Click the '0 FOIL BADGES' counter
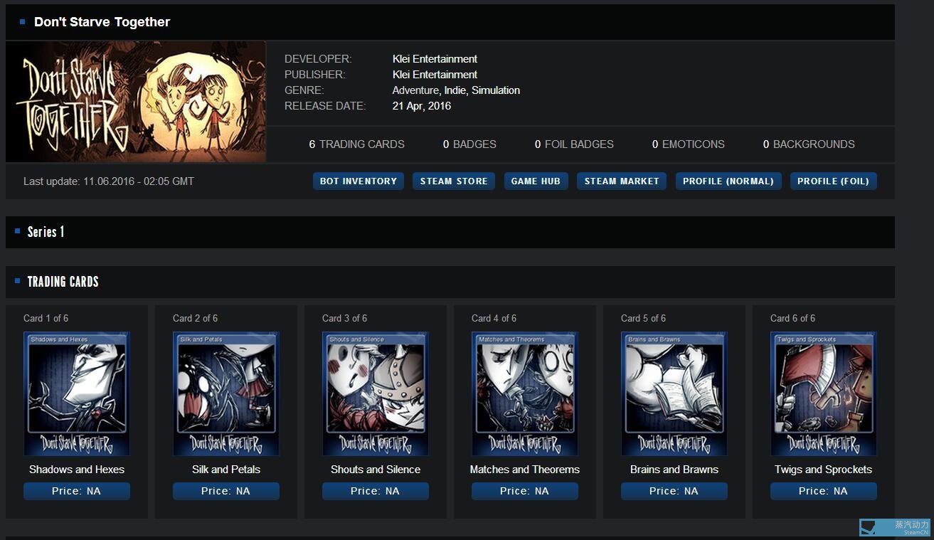934x540 pixels. point(574,144)
